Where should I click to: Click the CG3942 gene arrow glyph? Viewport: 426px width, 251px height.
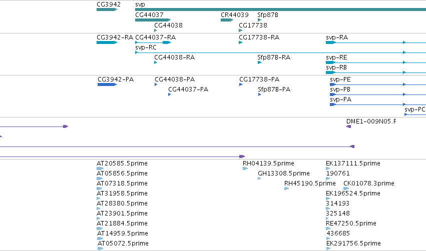[x=107, y=9]
